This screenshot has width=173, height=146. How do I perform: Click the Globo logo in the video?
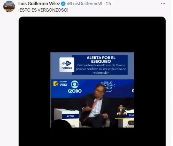pos(75,87)
